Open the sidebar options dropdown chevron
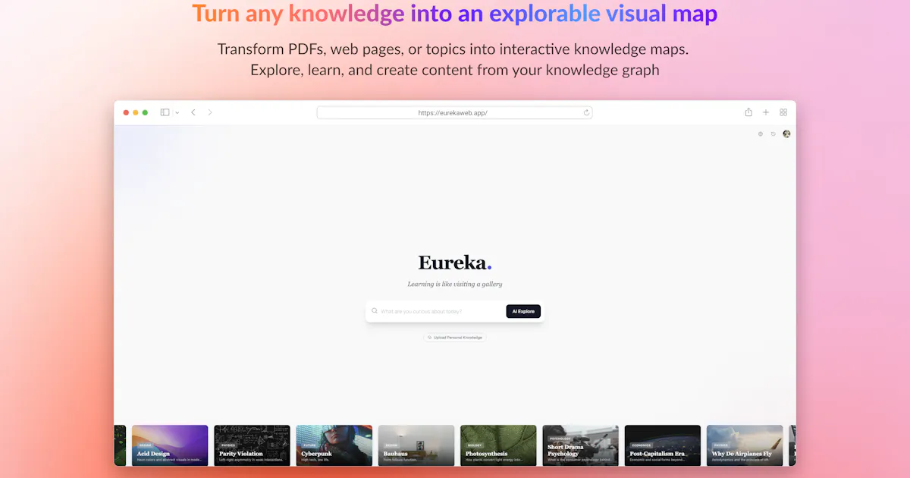 click(177, 112)
